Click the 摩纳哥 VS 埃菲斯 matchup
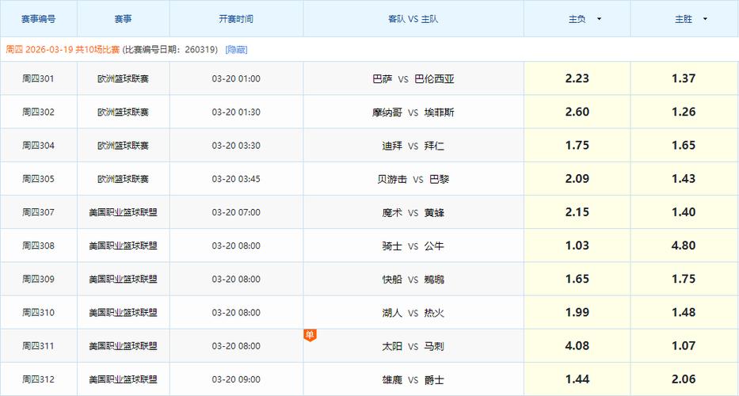Screen dimensions: 739x396 [413, 112]
